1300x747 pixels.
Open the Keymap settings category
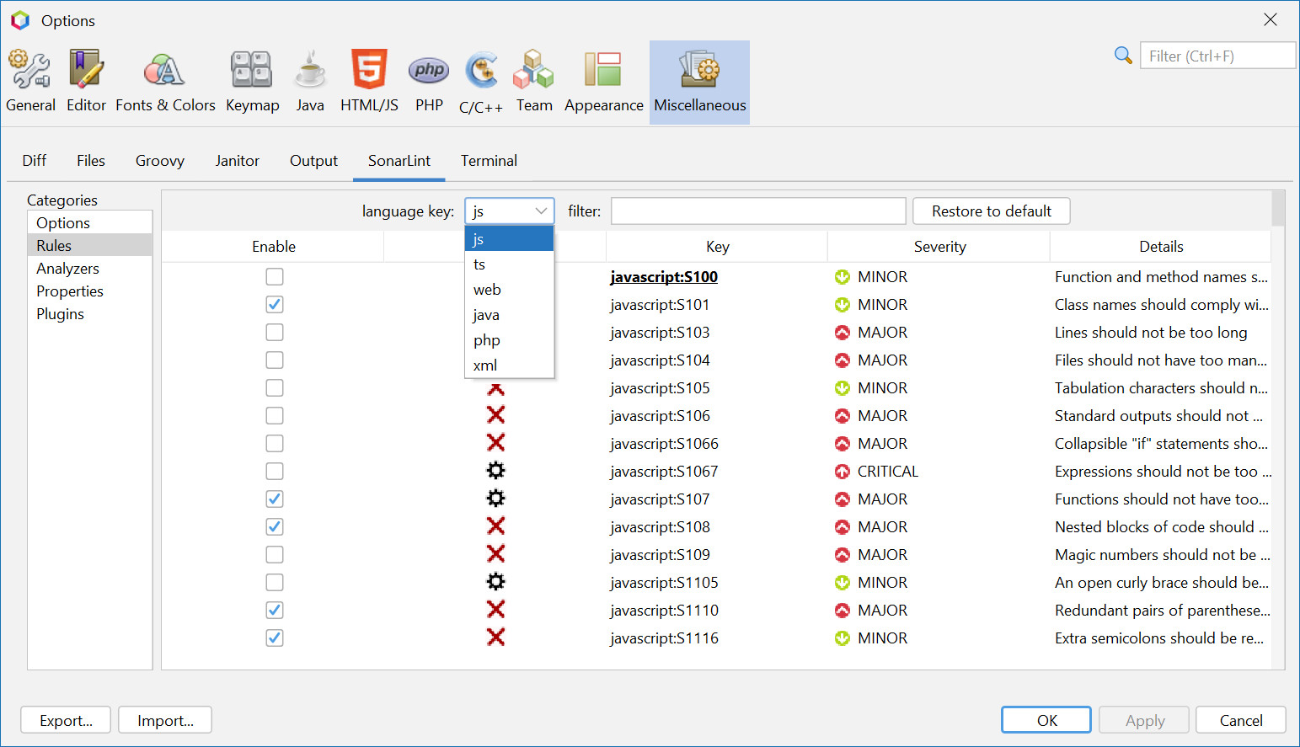point(252,82)
